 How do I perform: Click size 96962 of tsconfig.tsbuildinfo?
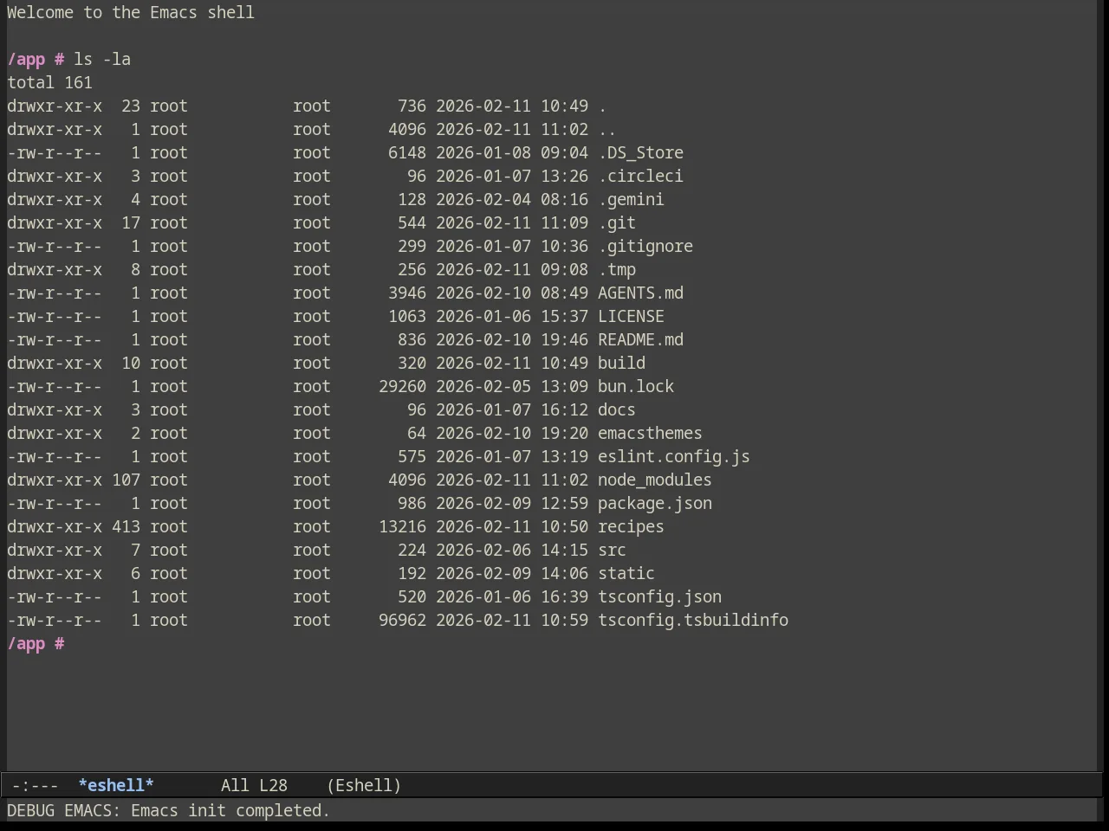tap(402, 621)
